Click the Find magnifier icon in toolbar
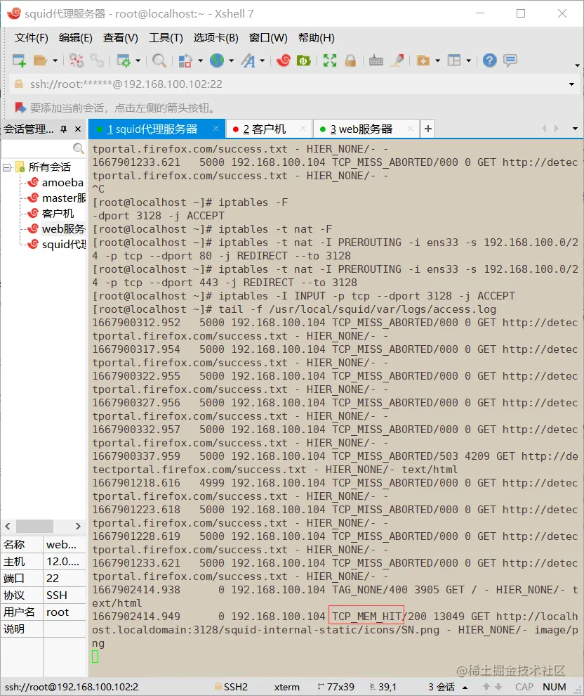This screenshot has height=696, width=584. (x=159, y=60)
